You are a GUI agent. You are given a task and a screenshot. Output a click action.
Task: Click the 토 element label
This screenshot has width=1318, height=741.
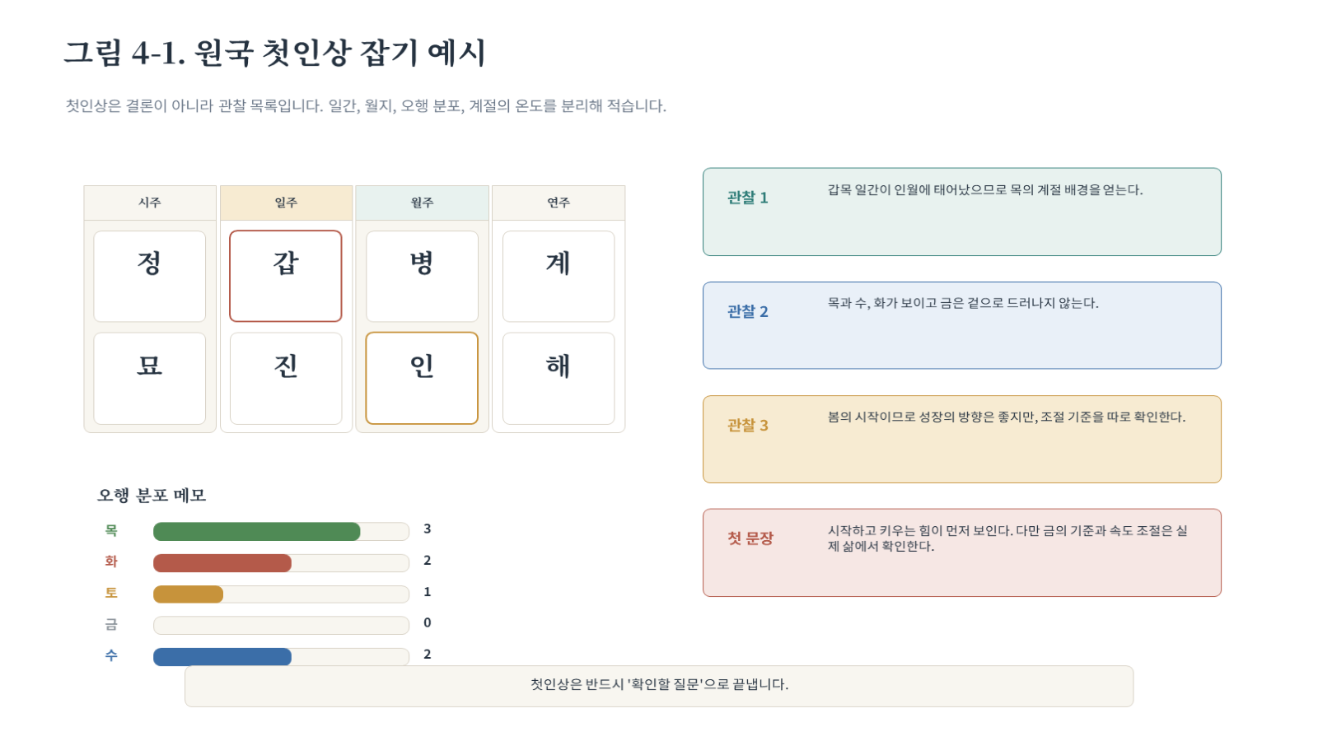(x=111, y=593)
